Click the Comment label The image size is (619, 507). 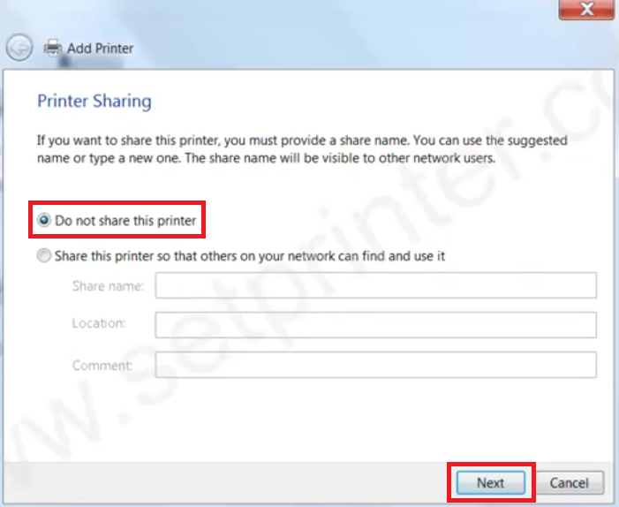[x=102, y=366]
